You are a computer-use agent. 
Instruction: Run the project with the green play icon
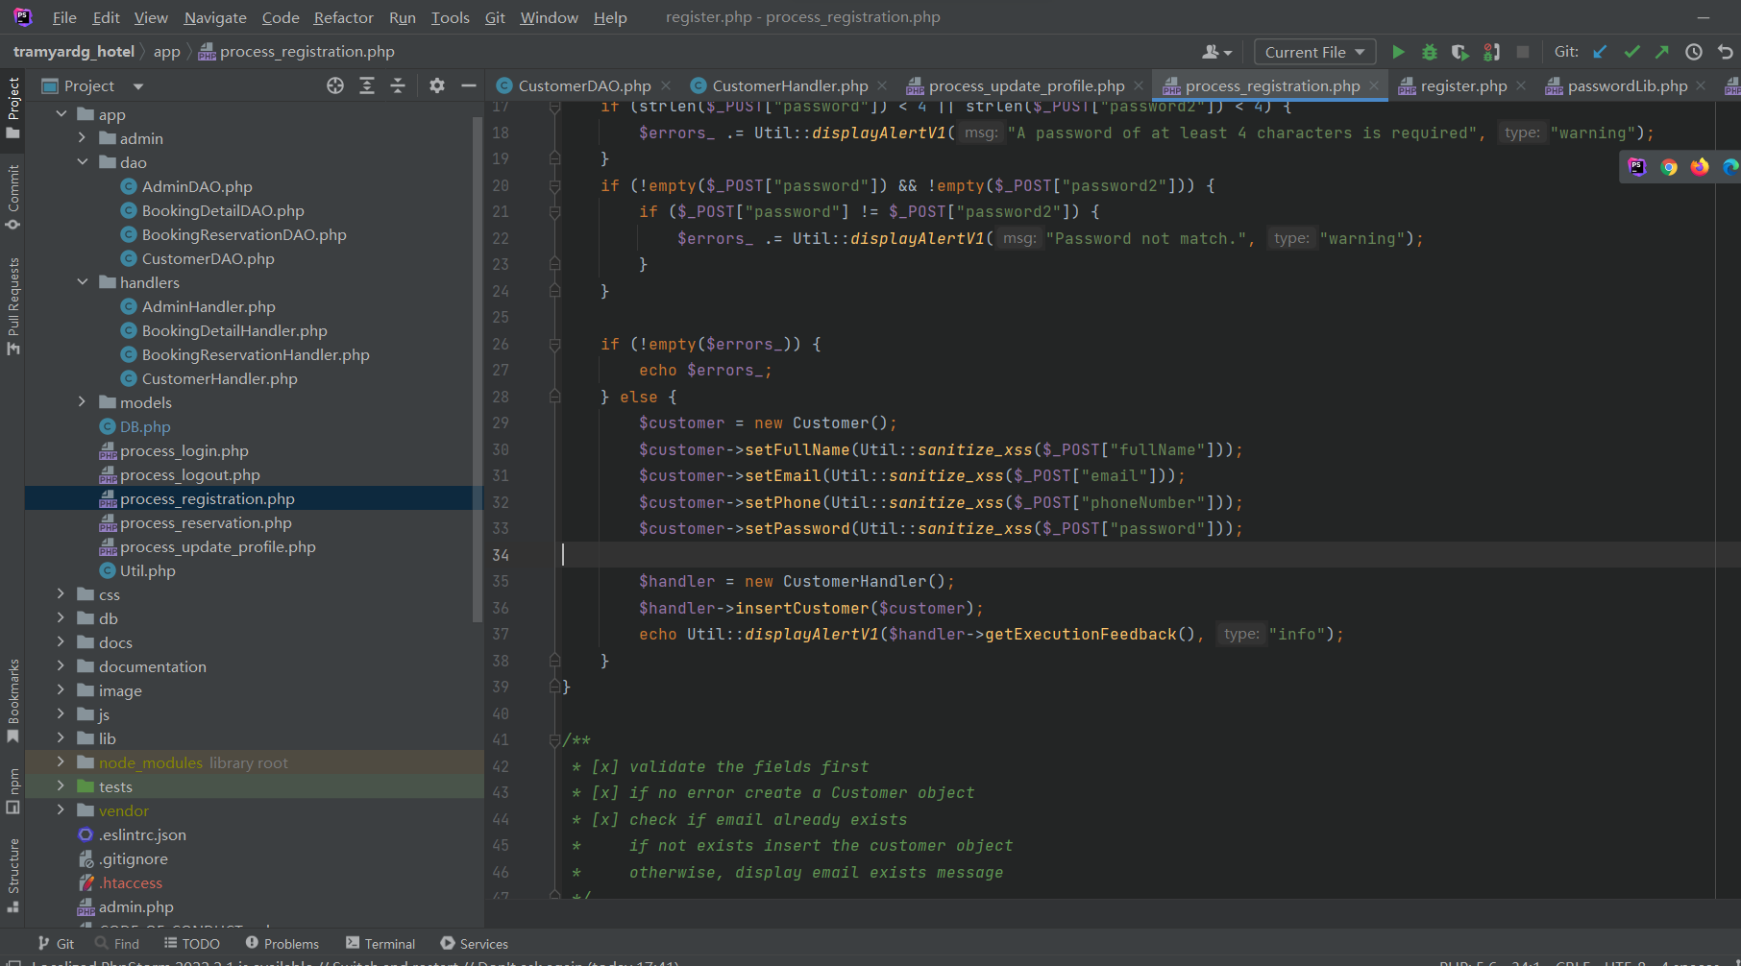point(1399,52)
